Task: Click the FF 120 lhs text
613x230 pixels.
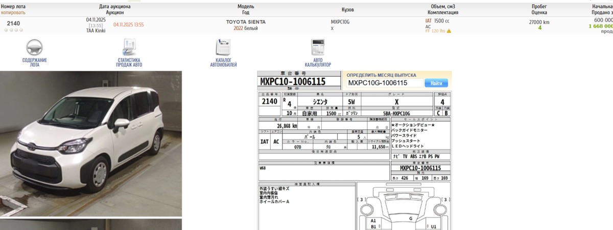Action: click(x=435, y=31)
